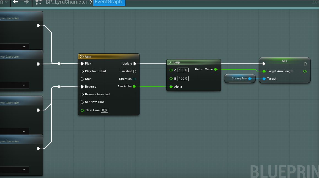The height and width of the screenshot is (178, 319).
Task: Click the SET node input execution pin
Action: pos(264,64)
